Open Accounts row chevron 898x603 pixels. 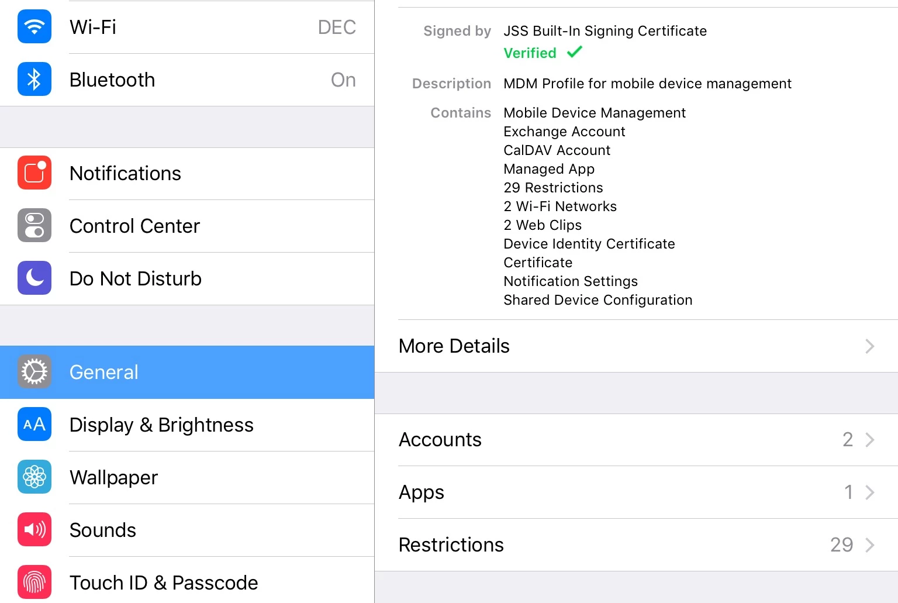[870, 440]
